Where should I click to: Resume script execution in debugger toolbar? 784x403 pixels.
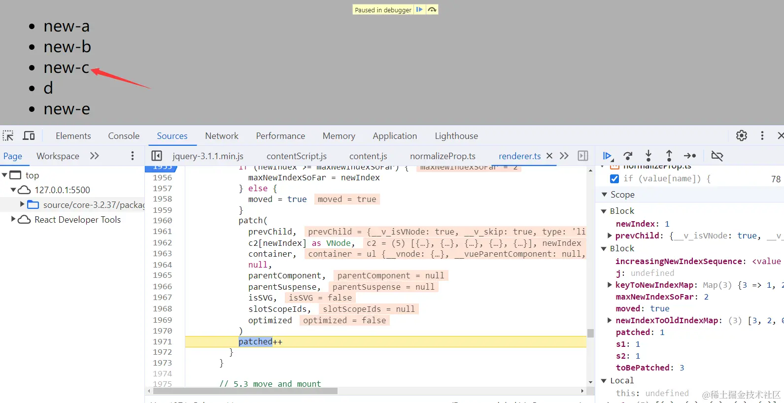coord(608,156)
